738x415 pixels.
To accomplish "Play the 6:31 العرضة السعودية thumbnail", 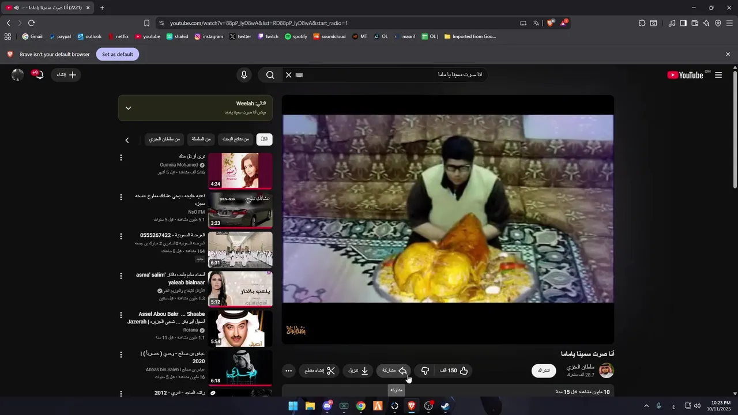I will pyautogui.click(x=240, y=250).
